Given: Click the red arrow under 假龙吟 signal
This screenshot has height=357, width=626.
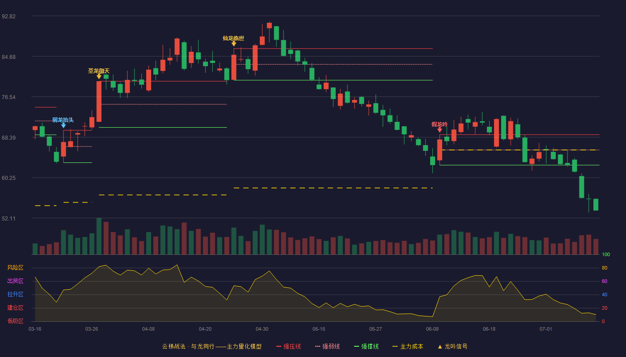Looking at the screenshot, I should [x=440, y=129].
